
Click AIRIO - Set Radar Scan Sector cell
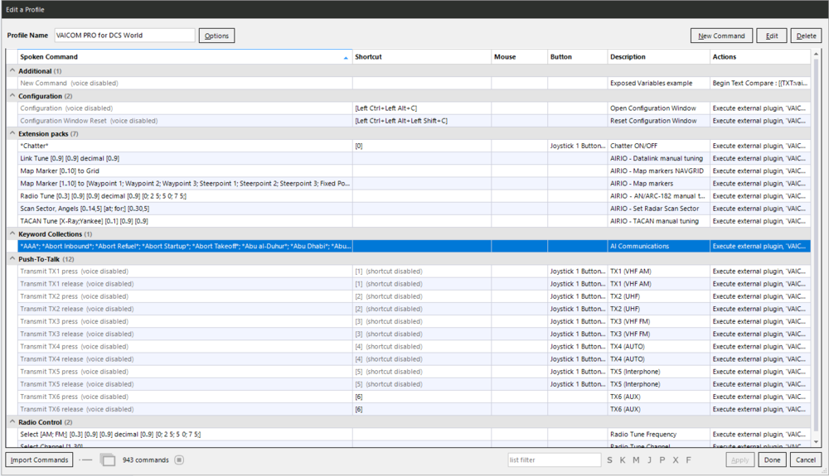[x=659, y=209]
